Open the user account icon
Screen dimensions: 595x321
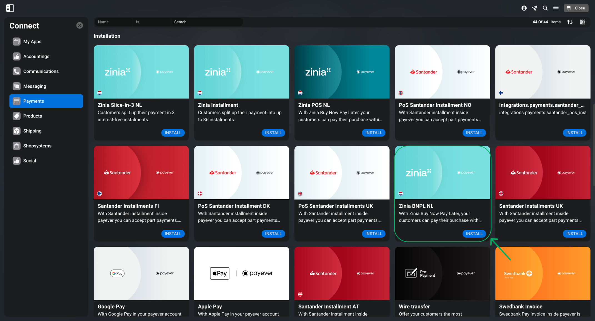[x=524, y=8]
